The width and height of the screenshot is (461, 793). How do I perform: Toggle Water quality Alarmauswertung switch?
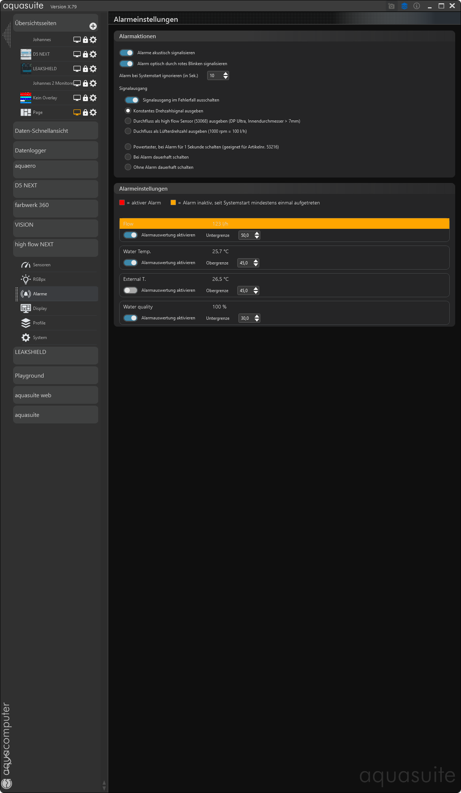point(131,318)
